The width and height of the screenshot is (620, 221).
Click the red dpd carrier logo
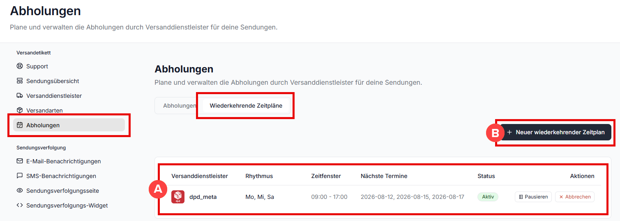pos(178,197)
